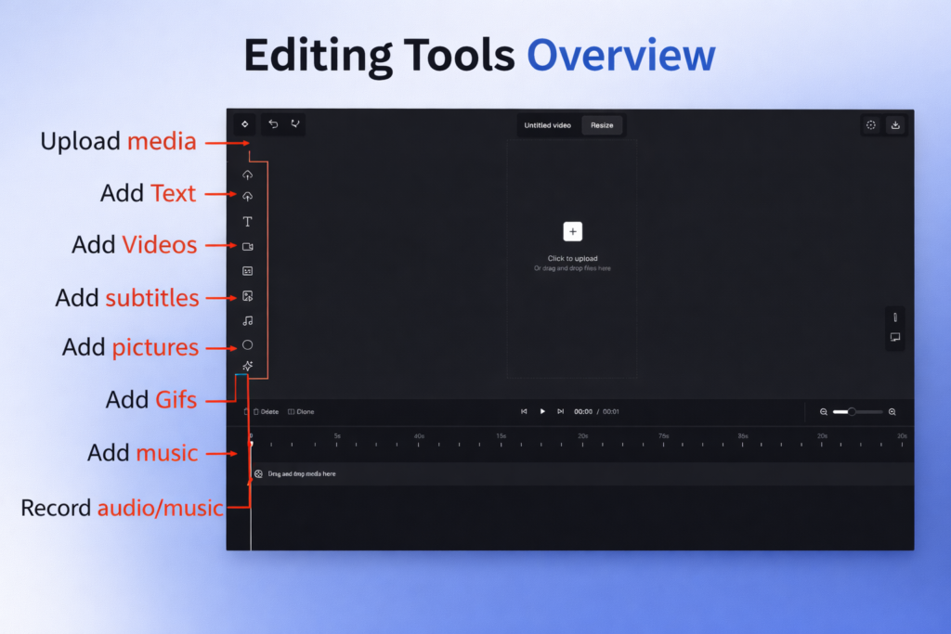Play the video preview

coord(542,411)
